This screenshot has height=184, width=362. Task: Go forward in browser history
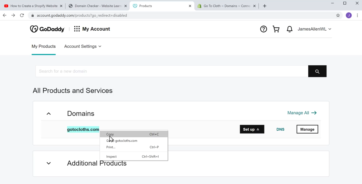click(13, 15)
